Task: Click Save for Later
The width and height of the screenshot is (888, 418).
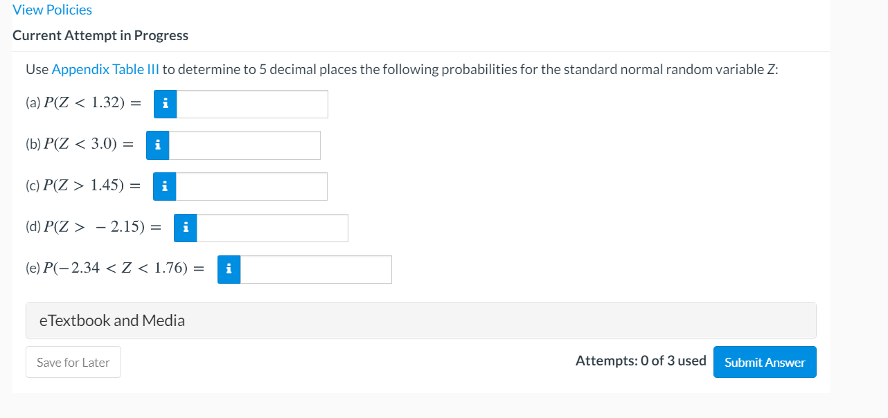Action: pos(73,361)
